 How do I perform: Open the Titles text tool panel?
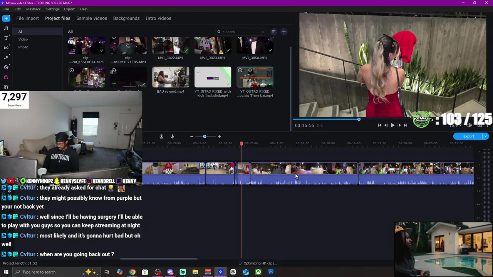click(6, 38)
